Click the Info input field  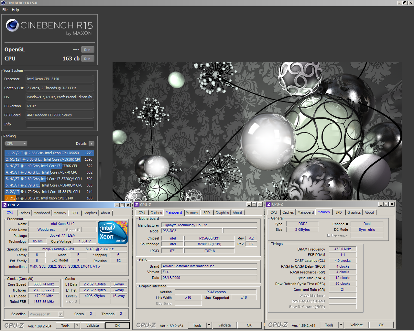pos(60,124)
